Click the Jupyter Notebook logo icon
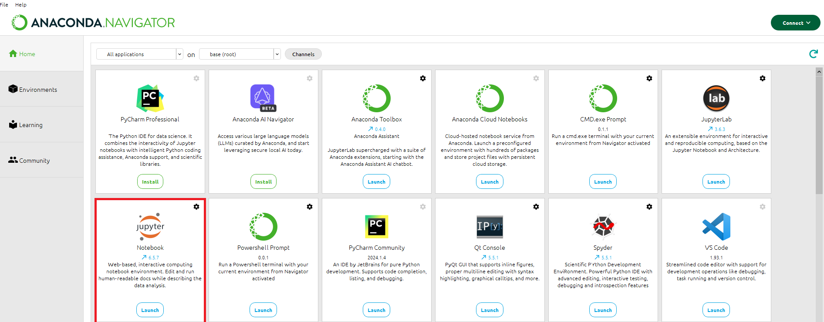This screenshot has height=322, width=824. click(150, 227)
